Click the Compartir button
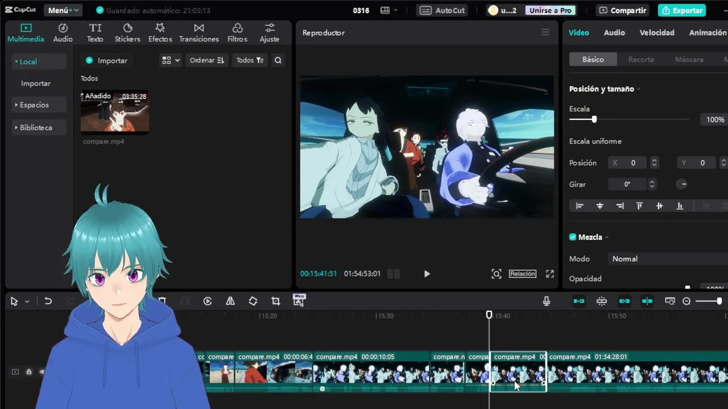 [x=622, y=10]
